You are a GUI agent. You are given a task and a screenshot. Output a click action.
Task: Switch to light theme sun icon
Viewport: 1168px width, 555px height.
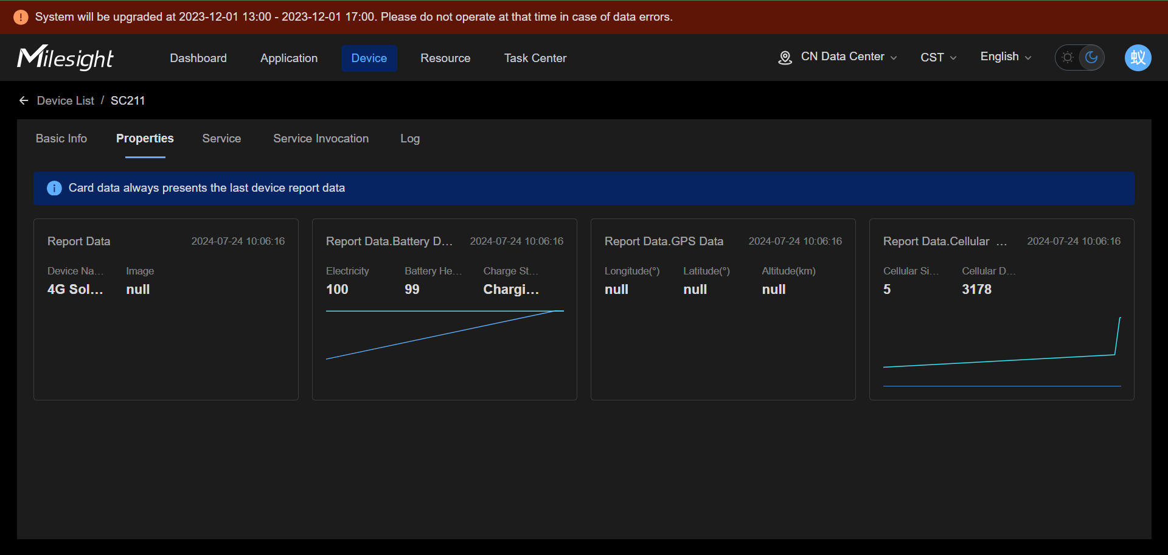point(1068,58)
